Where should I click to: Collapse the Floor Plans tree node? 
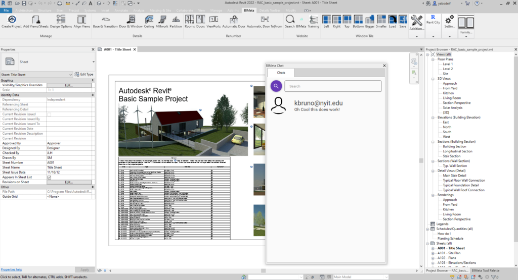[433, 60]
